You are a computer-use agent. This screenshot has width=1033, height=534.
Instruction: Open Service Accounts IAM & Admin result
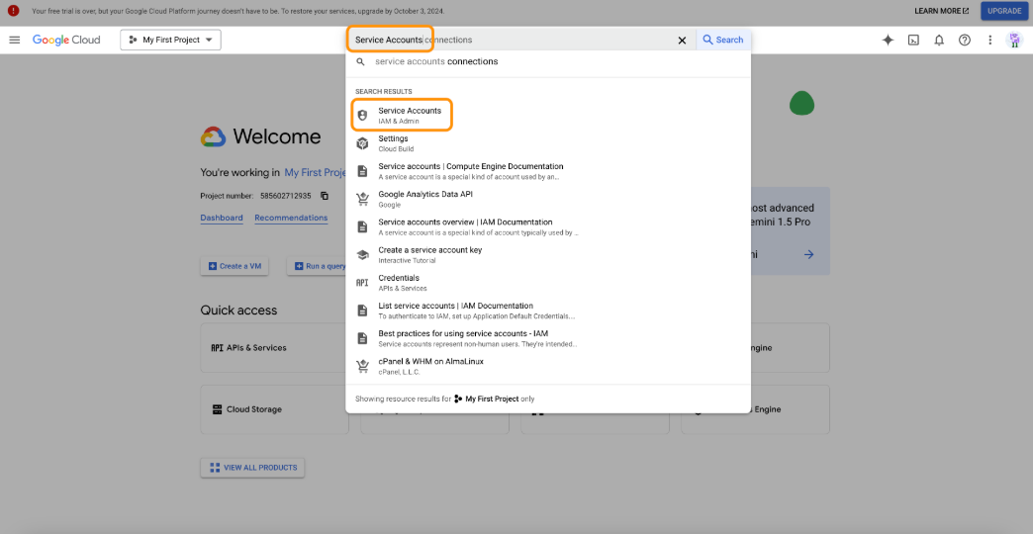click(548, 116)
